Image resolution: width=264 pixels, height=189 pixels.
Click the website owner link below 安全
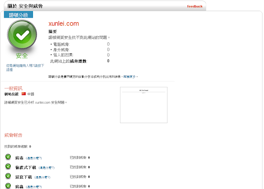(x=25, y=68)
